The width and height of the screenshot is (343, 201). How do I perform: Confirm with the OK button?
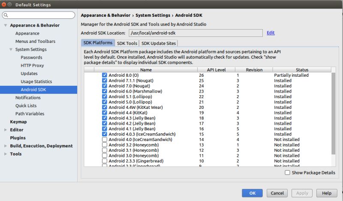[252, 193]
